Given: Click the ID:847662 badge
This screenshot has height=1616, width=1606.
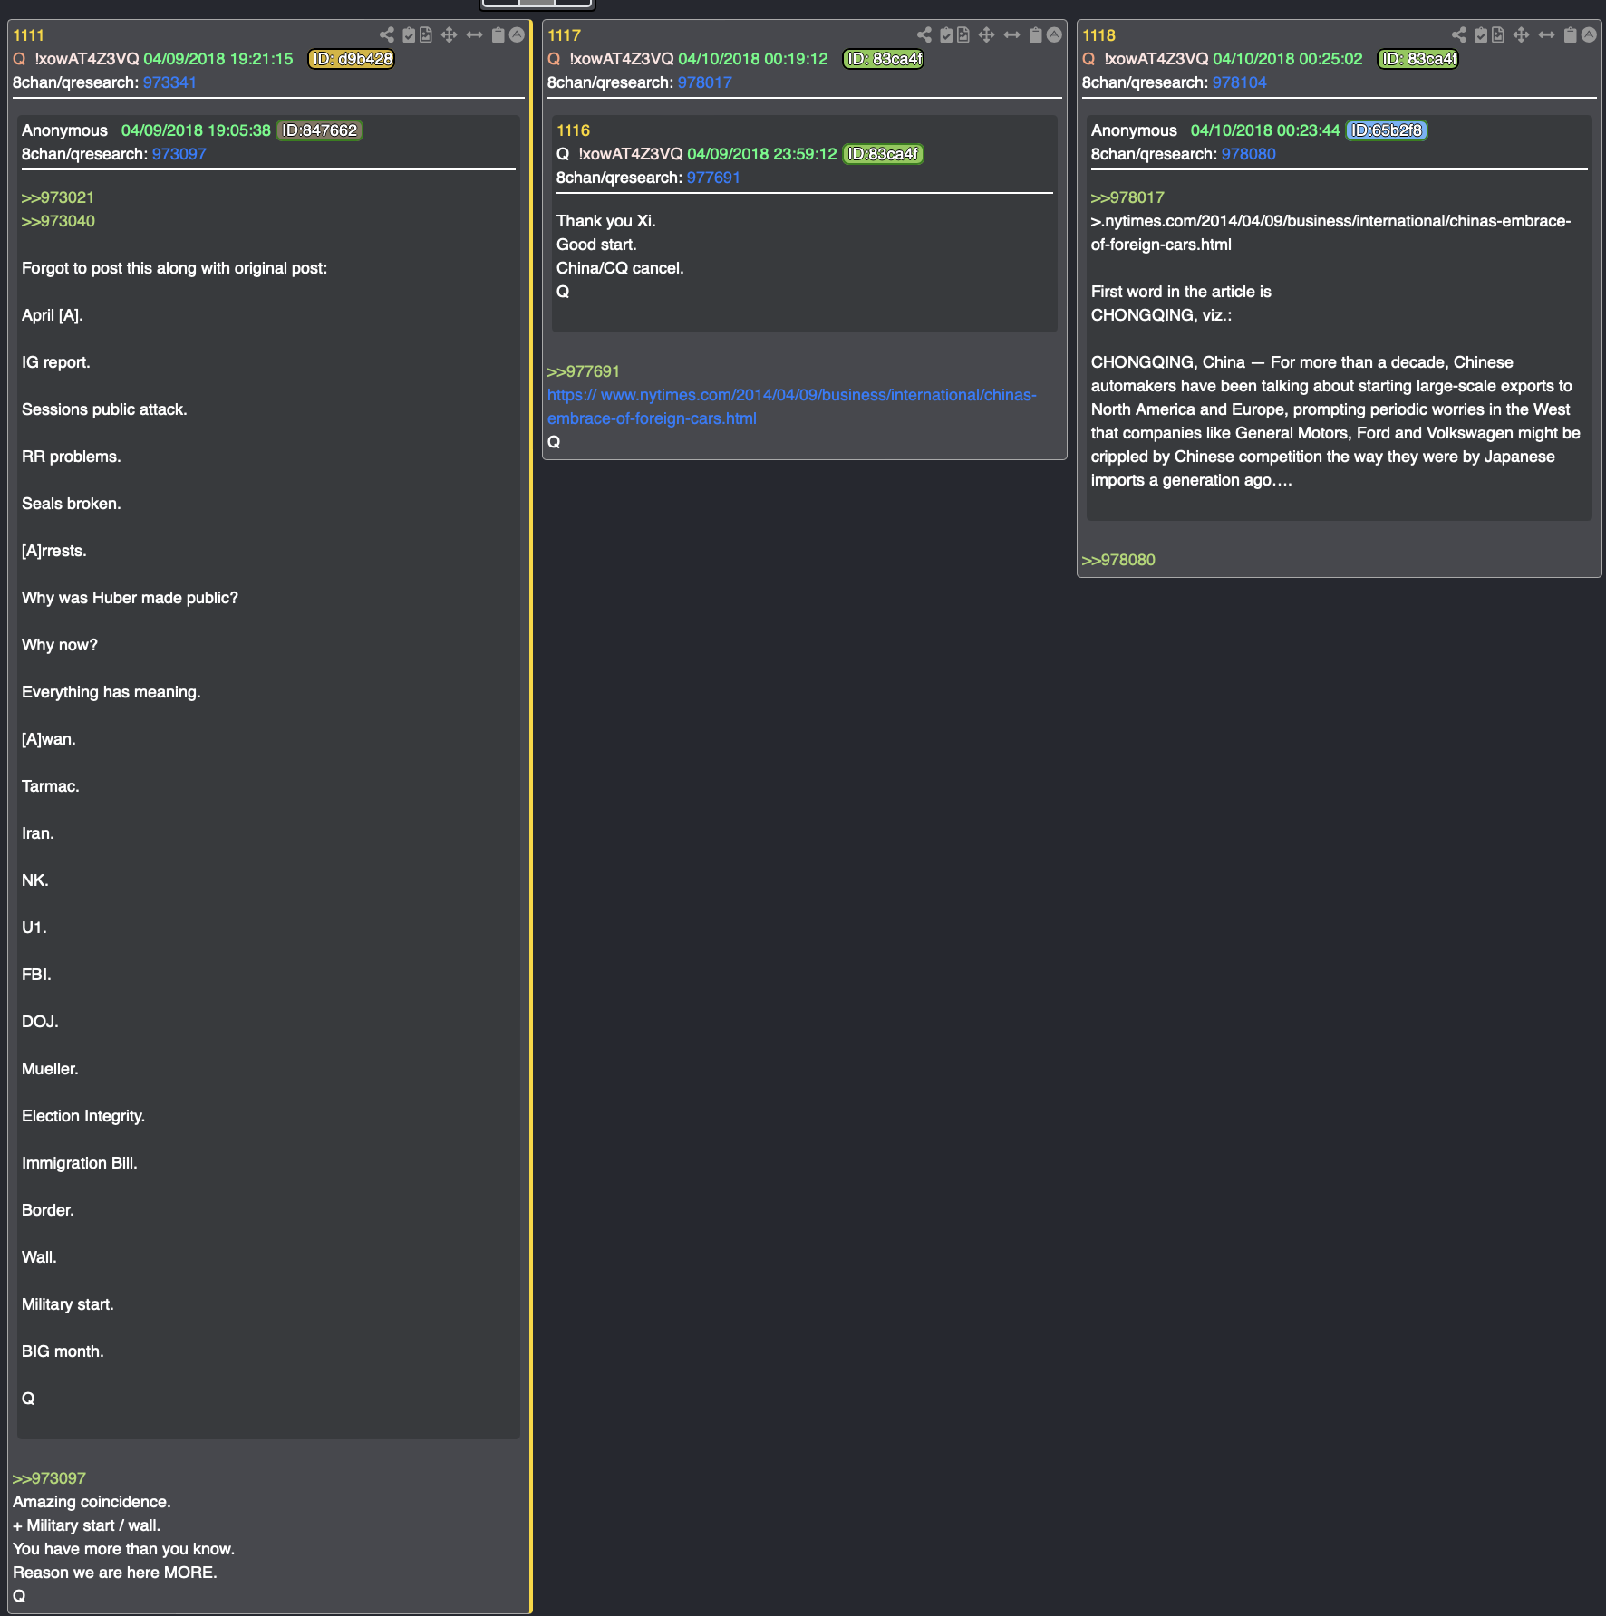Looking at the screenshot, I should coord(319,130).
